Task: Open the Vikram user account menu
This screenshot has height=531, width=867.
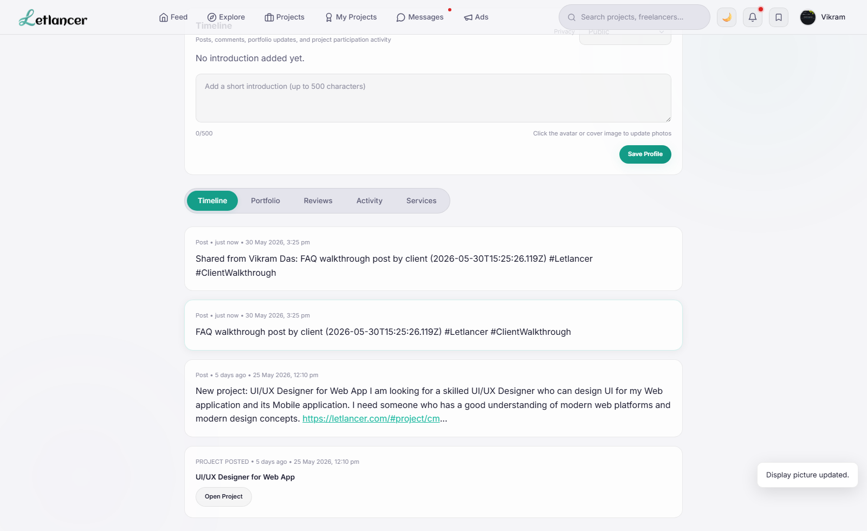Action: tap(823, 17)
